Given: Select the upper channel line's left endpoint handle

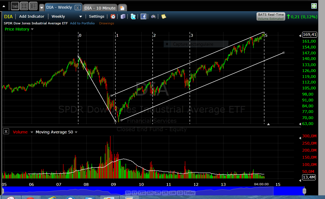Looking at the screenshot, I should [111, 96].
